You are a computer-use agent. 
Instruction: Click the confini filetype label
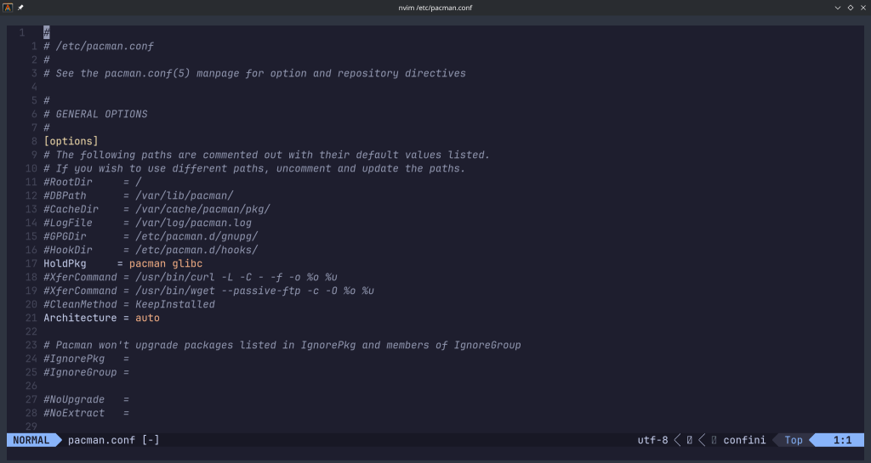tap(744, 440)
